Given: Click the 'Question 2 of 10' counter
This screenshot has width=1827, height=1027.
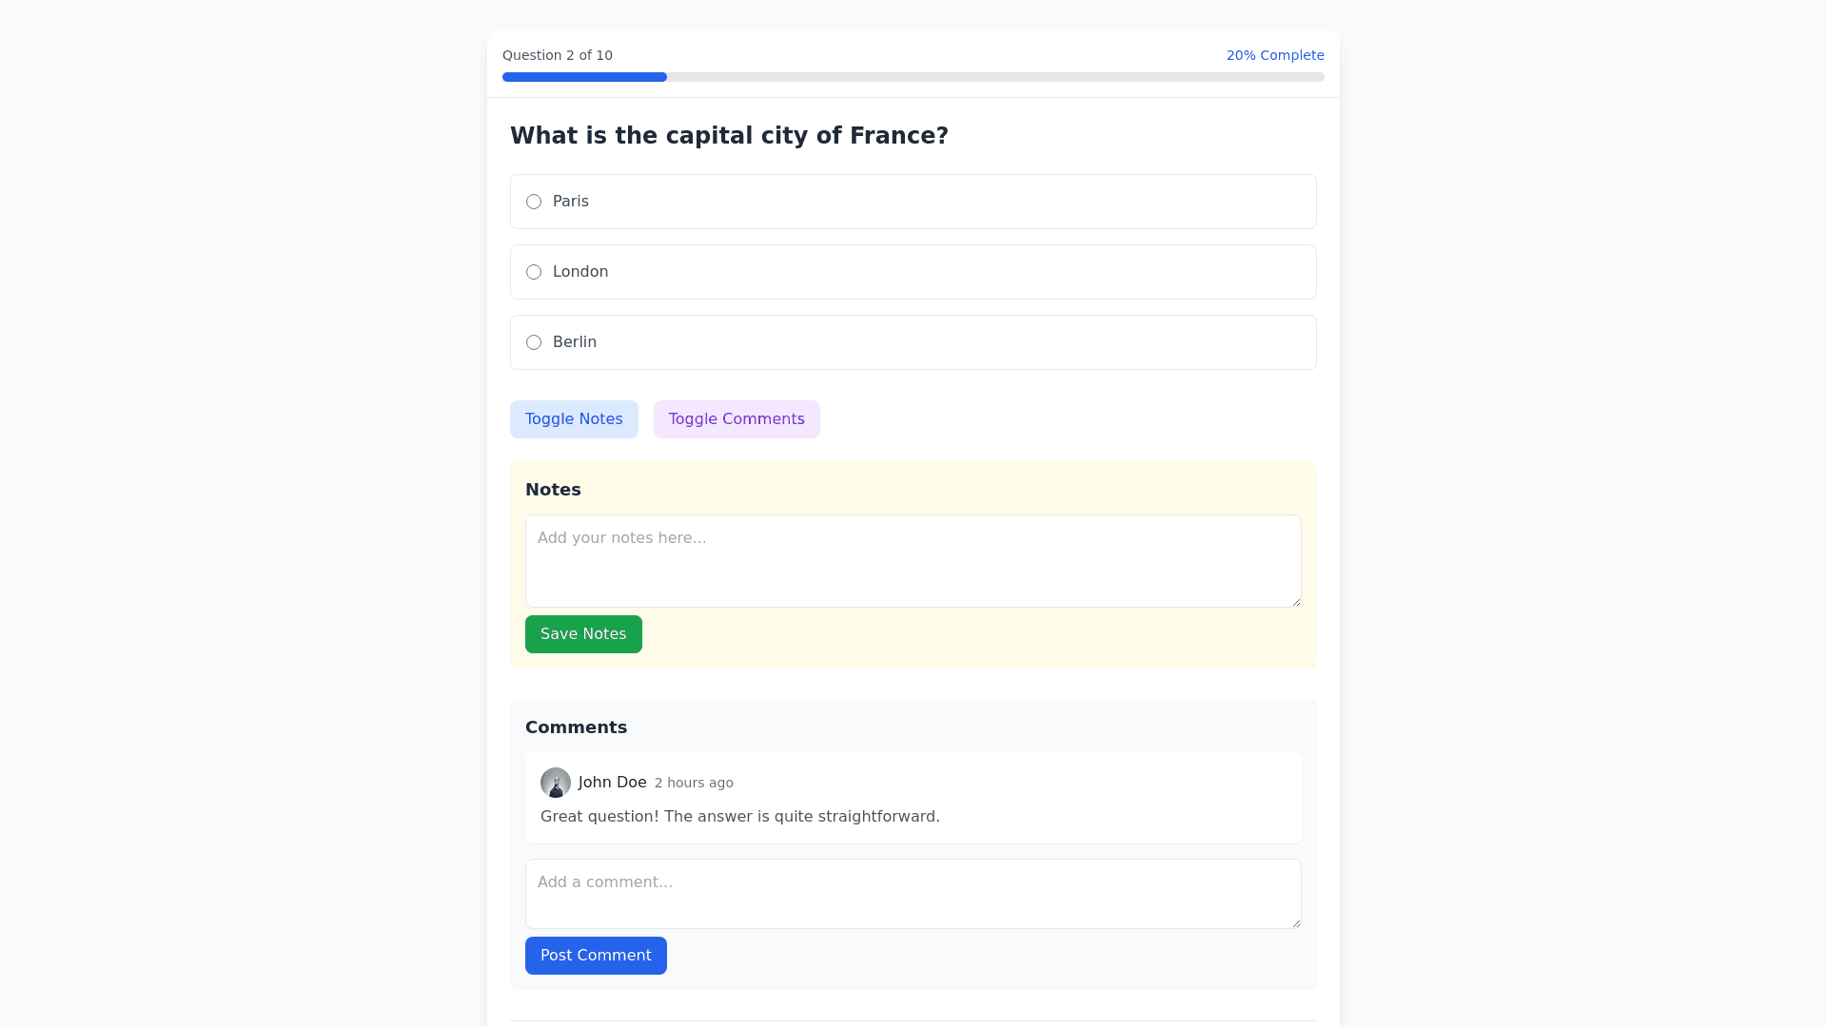Looking at the screenshot, I should (x=558, y=55).
